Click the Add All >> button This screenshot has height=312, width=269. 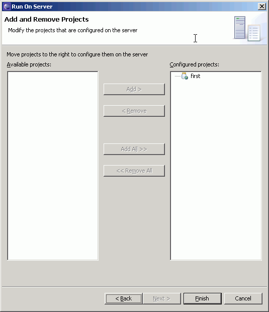click(134, 149)
